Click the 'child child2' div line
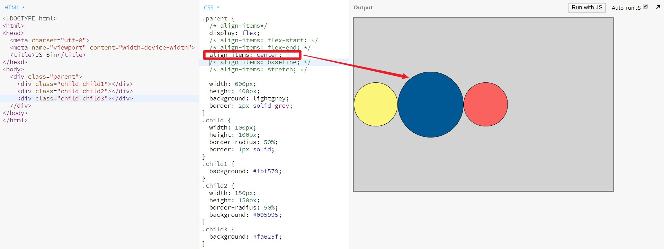664x249 pixels. (x=75, y=91)
